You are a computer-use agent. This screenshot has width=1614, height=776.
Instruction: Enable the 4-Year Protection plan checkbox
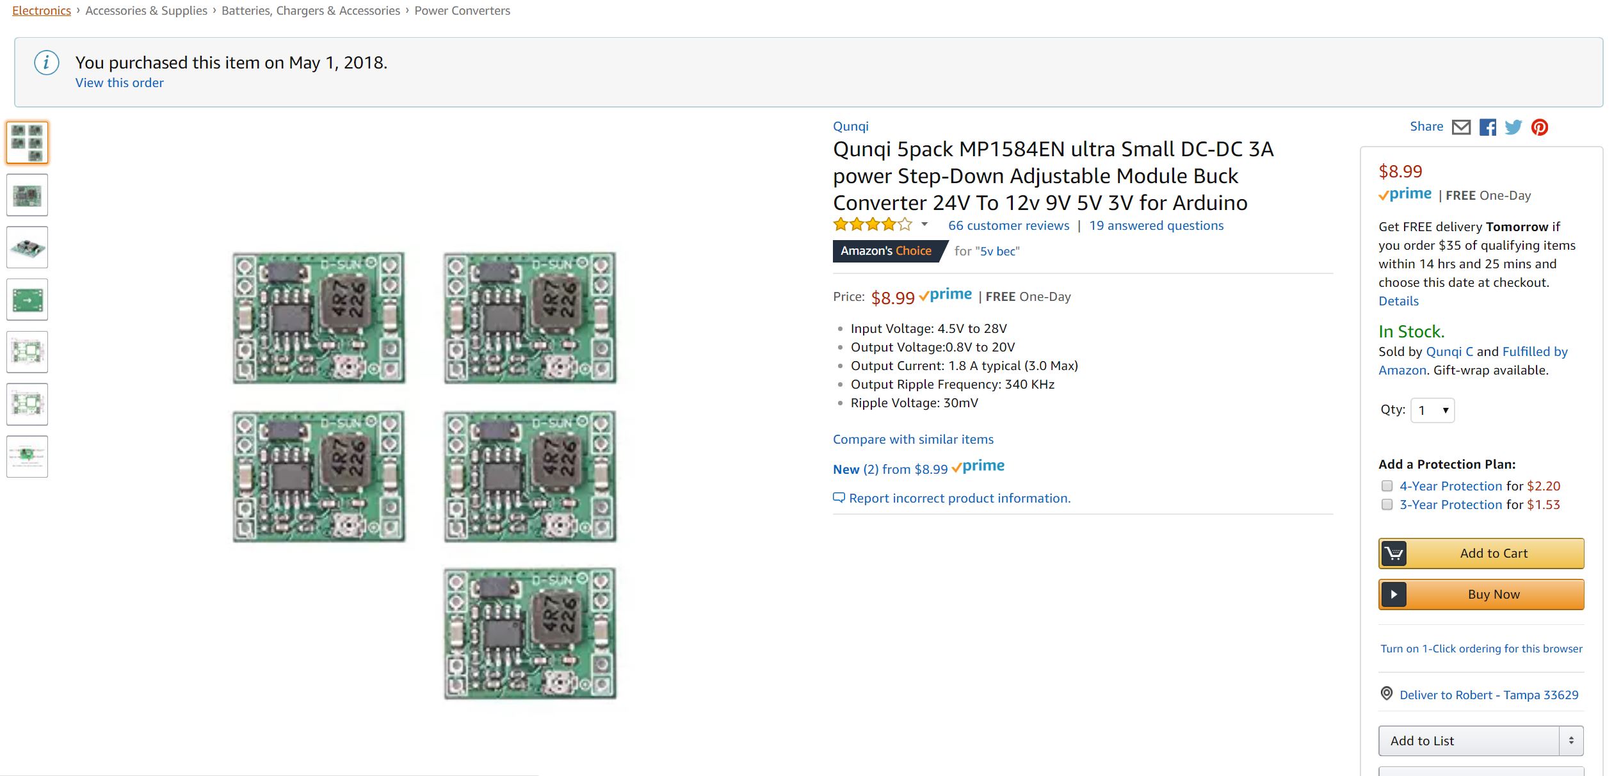point(1387,486)
